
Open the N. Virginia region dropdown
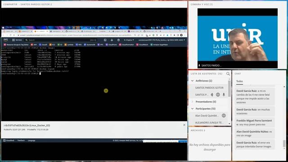pos(129,40)
